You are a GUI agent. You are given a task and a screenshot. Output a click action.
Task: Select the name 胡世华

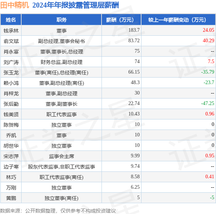[11, 146]
